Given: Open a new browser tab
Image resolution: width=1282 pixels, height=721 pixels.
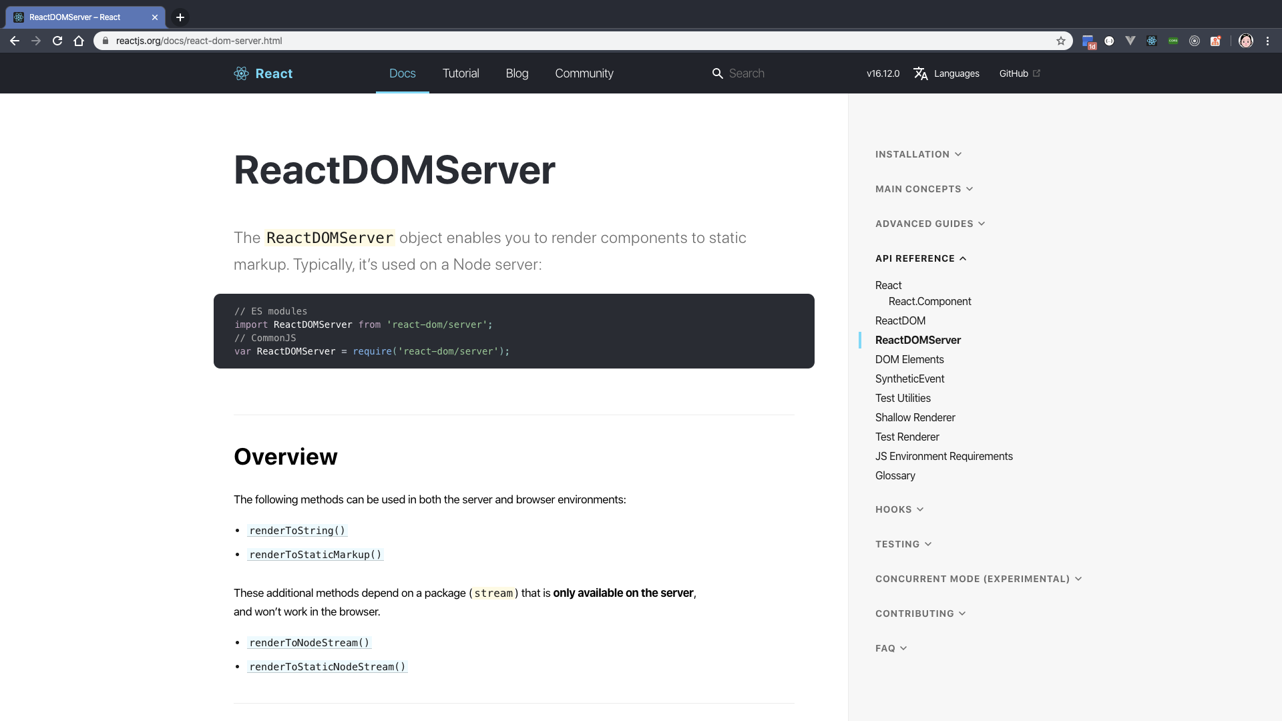Looking at the screenshot, I should [180, 17].
